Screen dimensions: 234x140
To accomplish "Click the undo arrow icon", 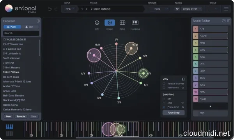I will pos(50,9).
